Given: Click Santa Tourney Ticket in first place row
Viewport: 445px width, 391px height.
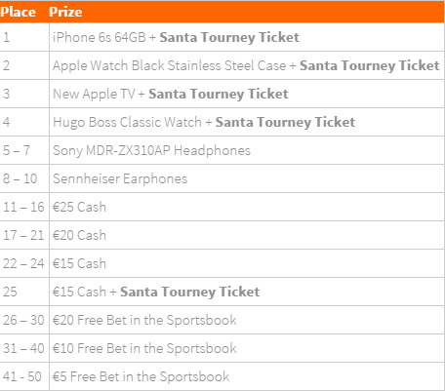Looking at the screenshot, I should click(229, 37).
